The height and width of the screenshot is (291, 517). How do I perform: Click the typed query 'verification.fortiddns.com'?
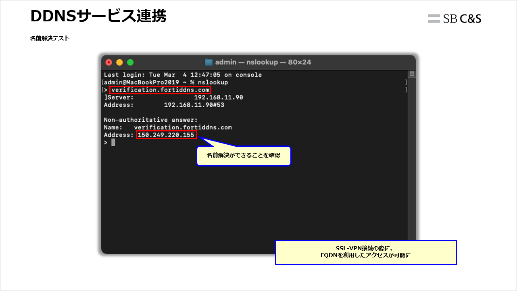(160, 90)
